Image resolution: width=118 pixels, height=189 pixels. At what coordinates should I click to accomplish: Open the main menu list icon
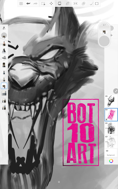click(21, 4)
